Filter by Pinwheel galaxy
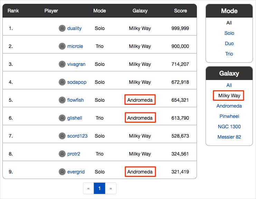Image resolution: width=256 pixels, height=199 pixels. coord(229,116)
